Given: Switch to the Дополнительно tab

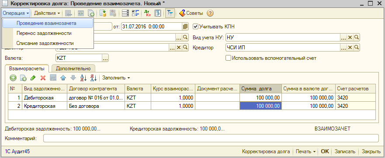Looking at the screenshot, I should [73, 69].
